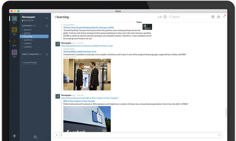Click the Brad Smith user status name
The width and height of the screenshot is (236, 141).
[29, 21]
